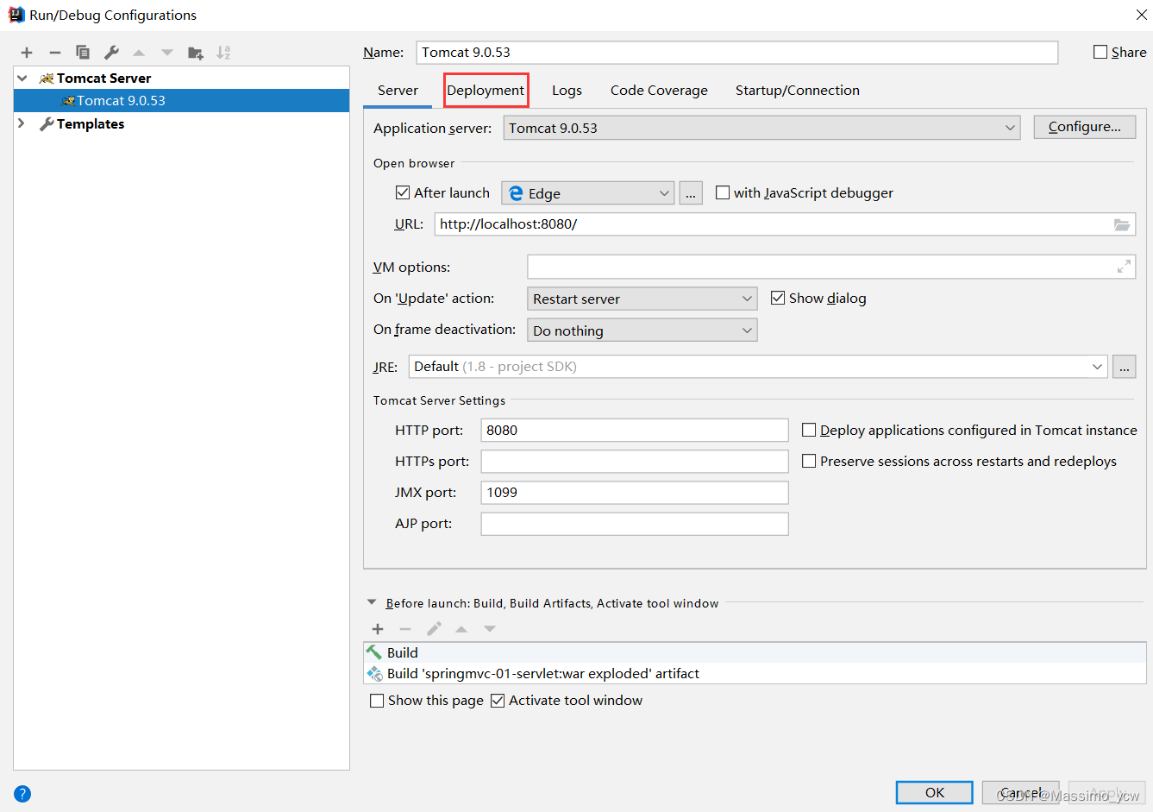Check the Show this page checkbox

[377, 701]
